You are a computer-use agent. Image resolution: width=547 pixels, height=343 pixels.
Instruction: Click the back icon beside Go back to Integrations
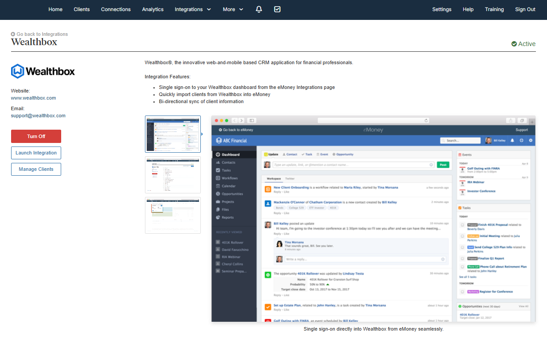tap(13, 34)
